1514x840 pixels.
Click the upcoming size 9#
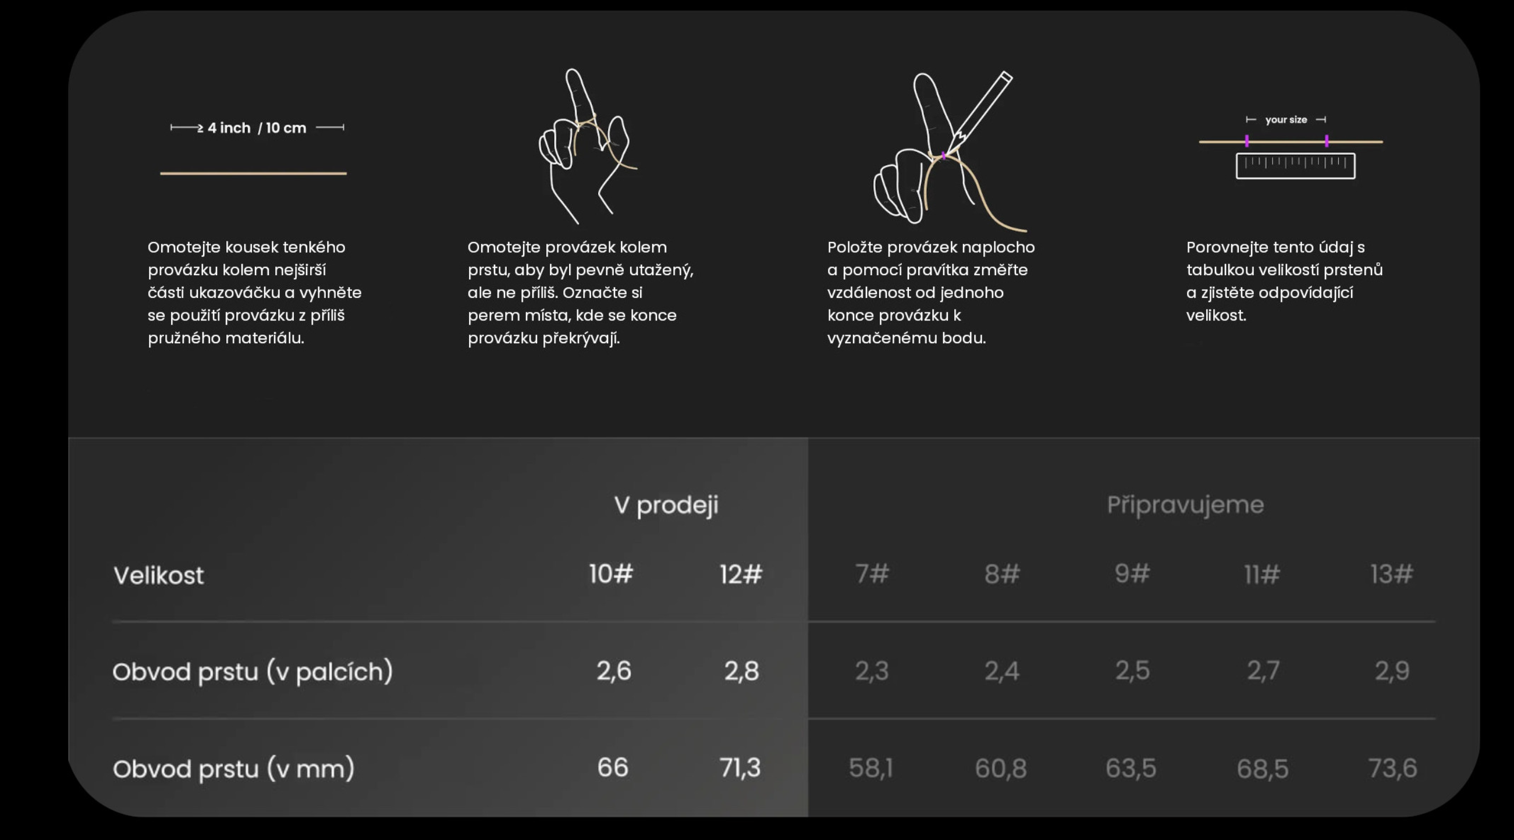[1132, 574]
